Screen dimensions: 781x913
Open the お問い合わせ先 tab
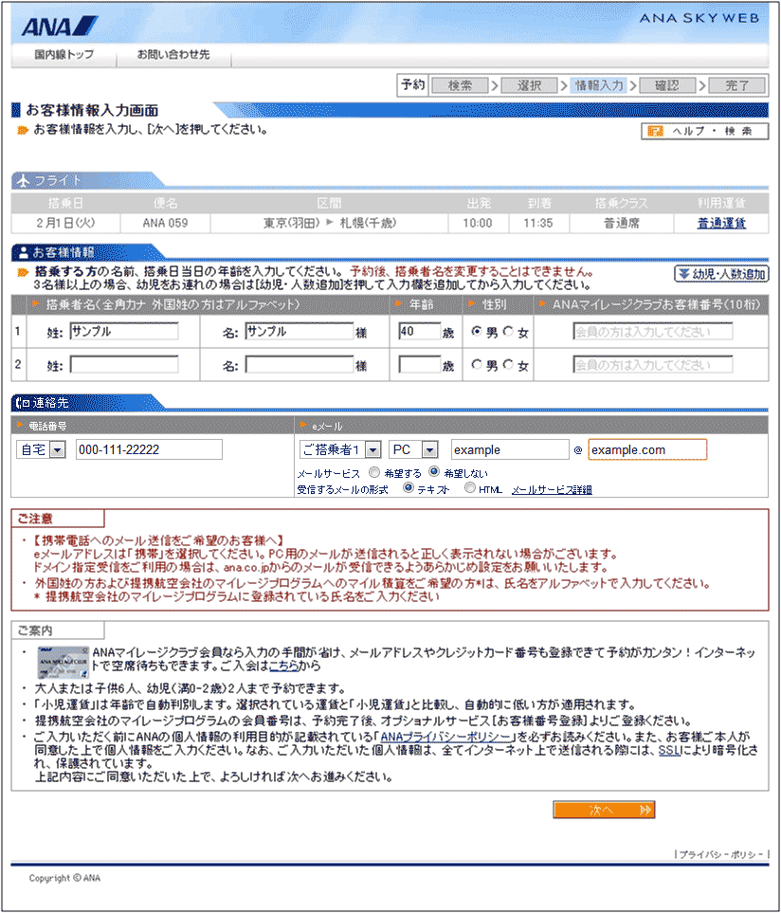tap(173, 55)
